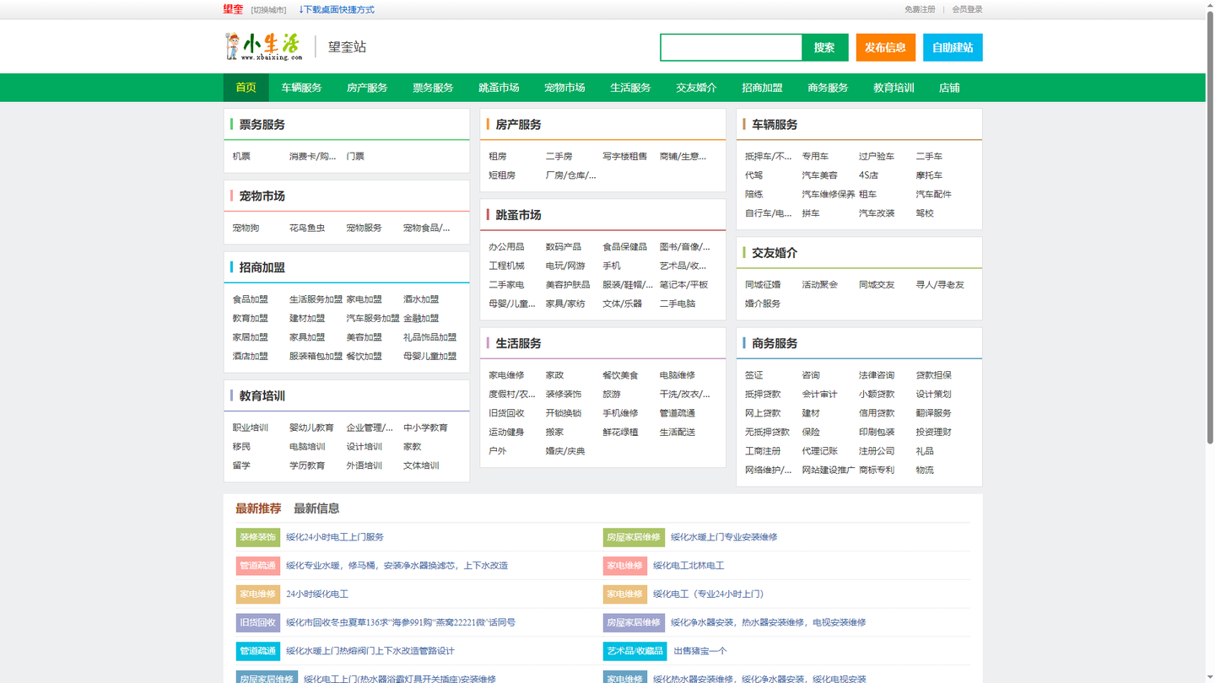Open the 租房 category
Screen dimensions: 1215x683
click(x=498, y=156)
